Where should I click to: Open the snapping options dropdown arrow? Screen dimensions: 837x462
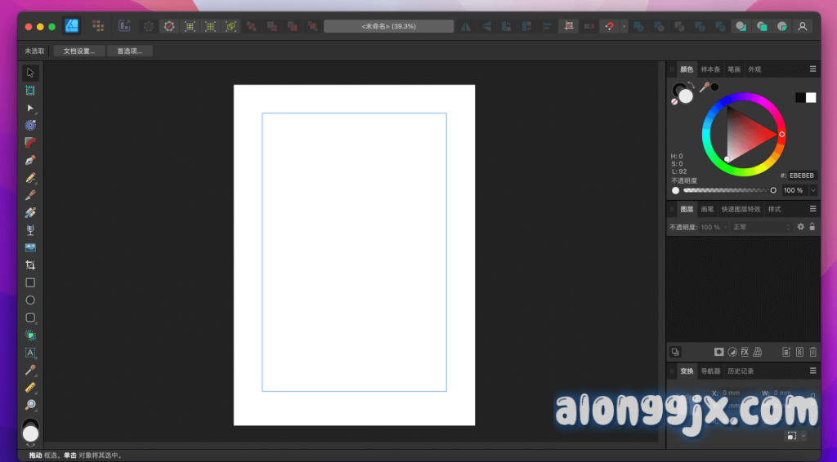click(x=624, y=26)
